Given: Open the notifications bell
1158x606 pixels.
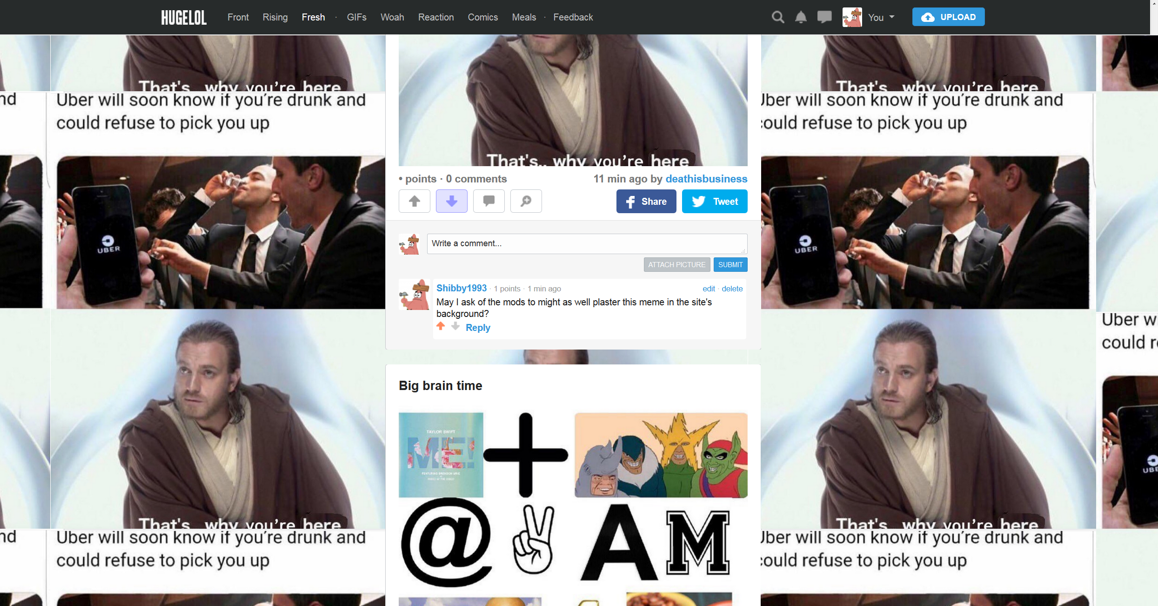Looking at the screenshot, I should [x=801, y=17].
